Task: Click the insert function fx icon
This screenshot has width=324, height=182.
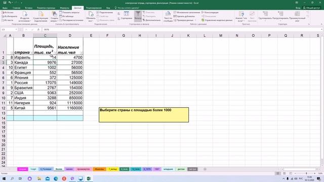Action: tap(38, 29)
